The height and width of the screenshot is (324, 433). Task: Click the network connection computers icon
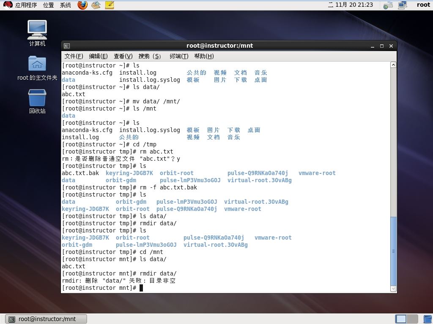tap(403, 5)
